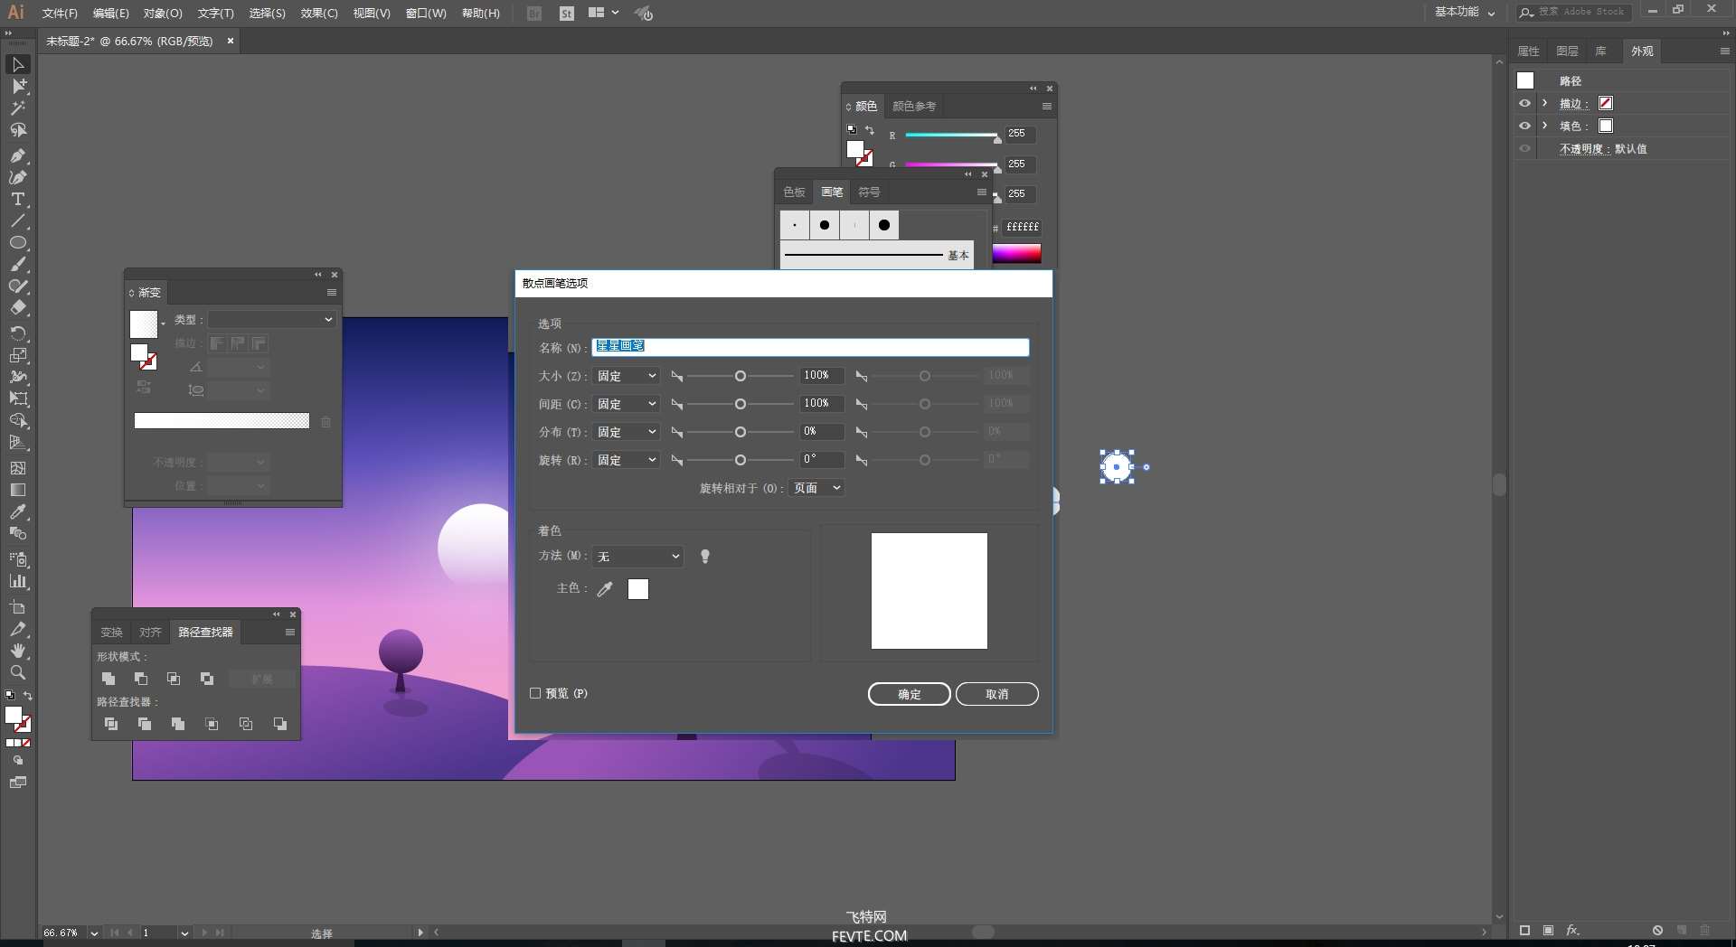Click the Cancel button in dialog
The image size is (1736, 947).
click(x=997, y=694)
